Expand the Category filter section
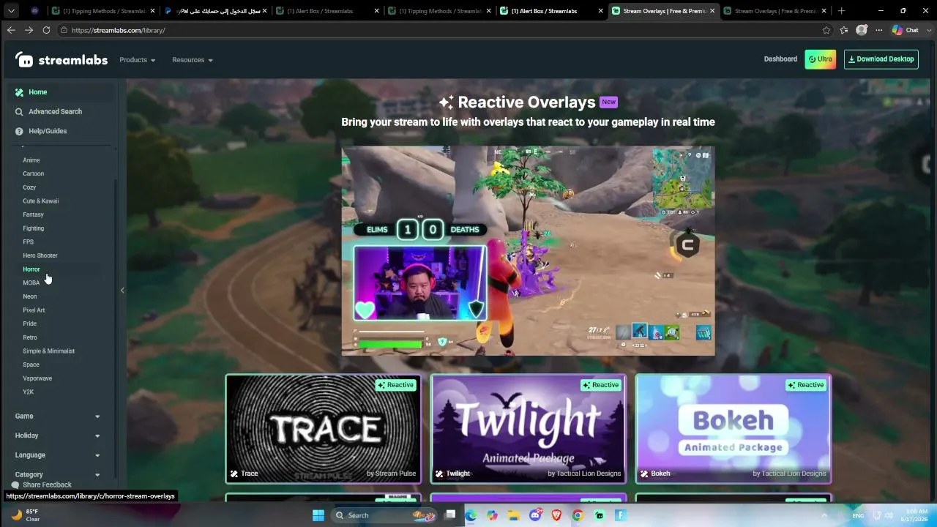This screenshot has width=937, height=527. coord(58,474)
